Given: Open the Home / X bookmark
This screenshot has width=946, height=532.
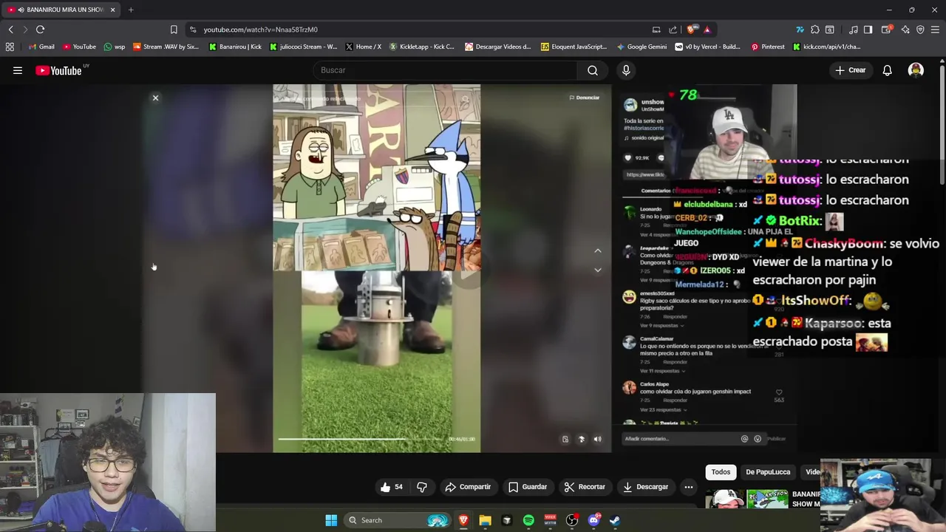Looking at the screenshot, I should pos(364,47).
